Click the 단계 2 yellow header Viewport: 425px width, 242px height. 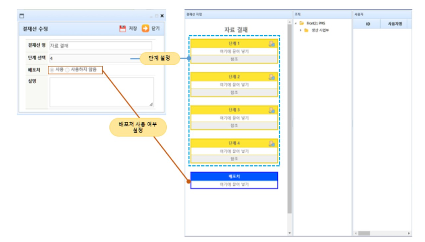[234, 77]
